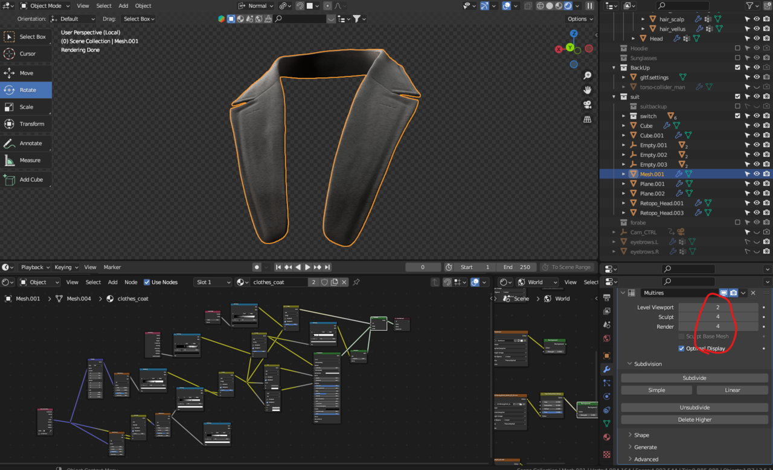Select the Rotate tool in toolbar
This screenshot has height=470, width=773.
(x=27, y=90)
